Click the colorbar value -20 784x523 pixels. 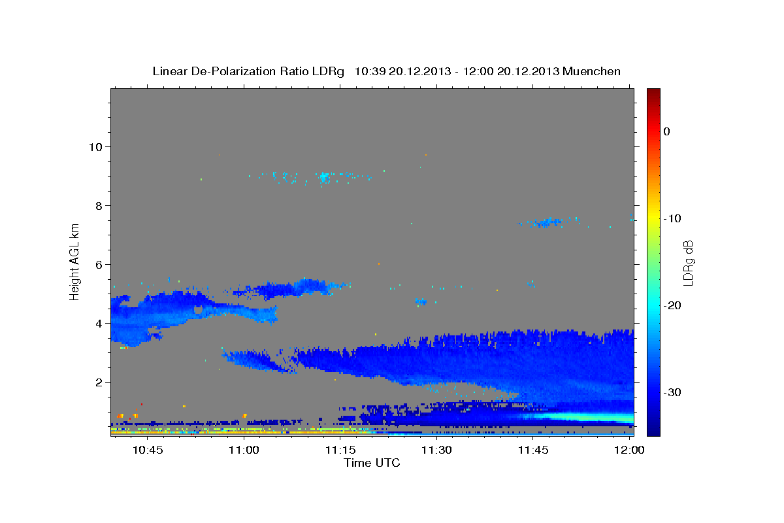coord(673,305)
